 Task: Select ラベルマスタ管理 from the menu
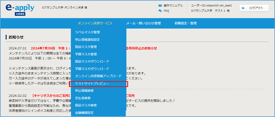(x=87, y=32)
